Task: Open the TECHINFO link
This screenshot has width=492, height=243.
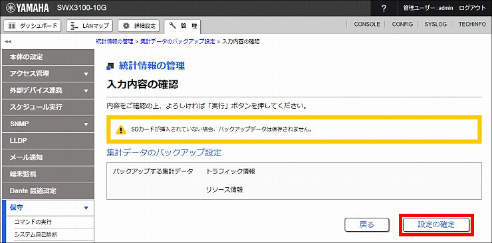Action: (x=472, y=24)
